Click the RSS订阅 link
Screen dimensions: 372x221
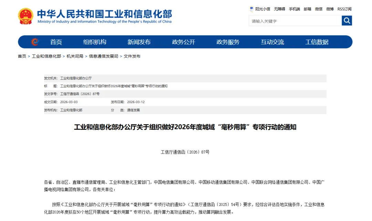[x=344, y=9]
